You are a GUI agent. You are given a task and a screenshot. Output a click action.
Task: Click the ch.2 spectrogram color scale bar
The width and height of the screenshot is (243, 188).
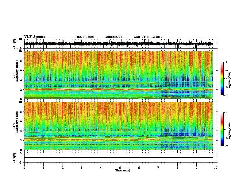222,129
